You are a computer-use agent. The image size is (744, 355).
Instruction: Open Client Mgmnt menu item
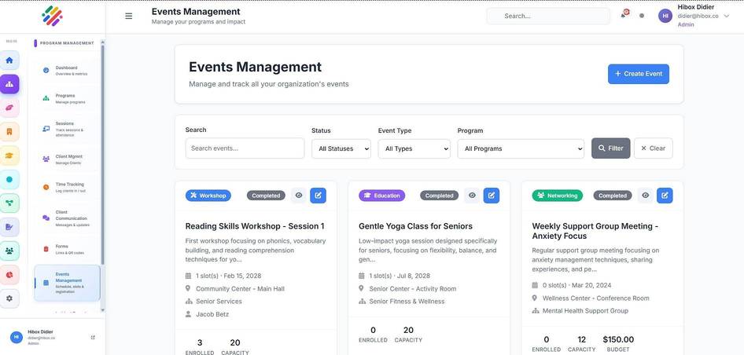pos(67,159)
